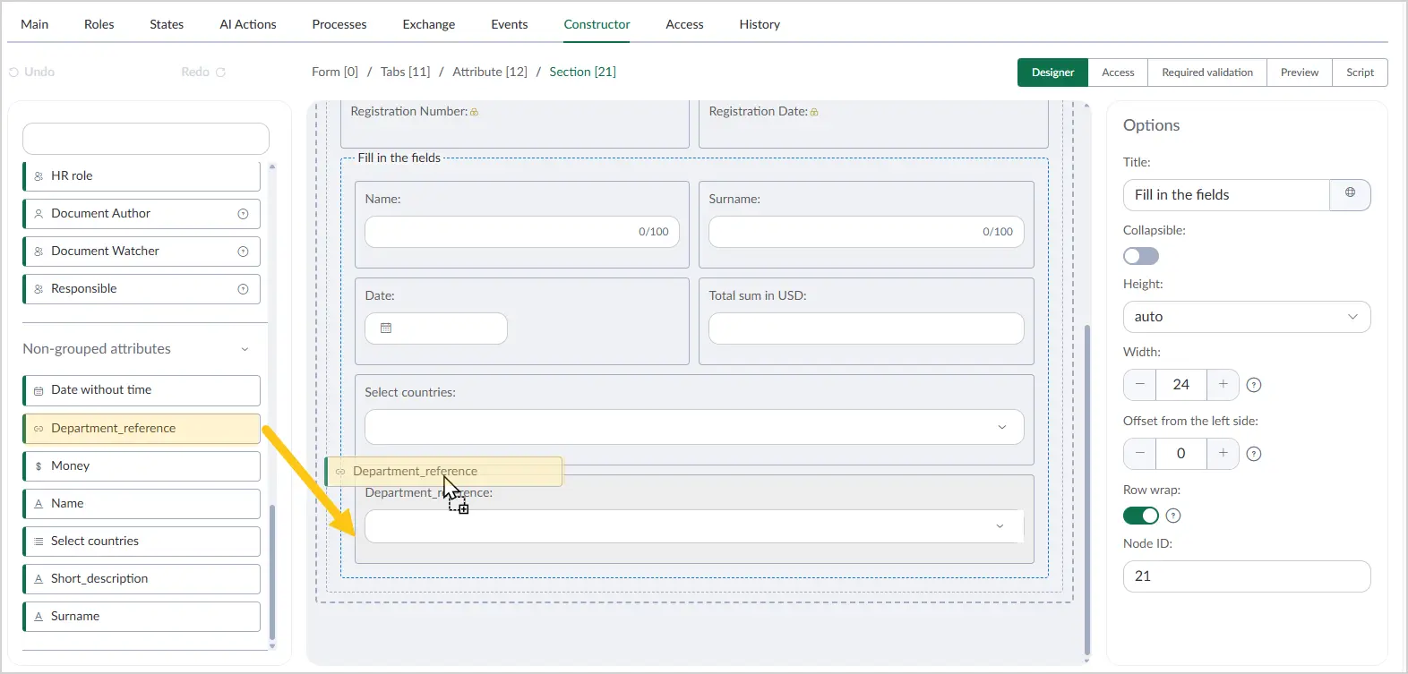The image size is (1408, 674).
Task: Switch to the Processes tab
Action: tap(339, 24)
